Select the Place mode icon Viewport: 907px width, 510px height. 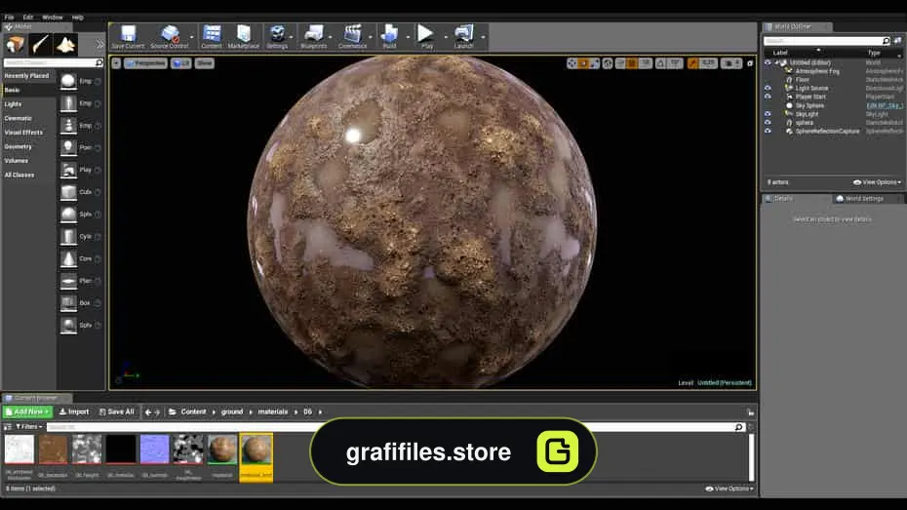coord(15,45)
